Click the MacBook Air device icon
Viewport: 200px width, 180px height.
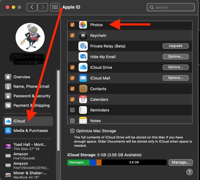[x=8, y=175]
